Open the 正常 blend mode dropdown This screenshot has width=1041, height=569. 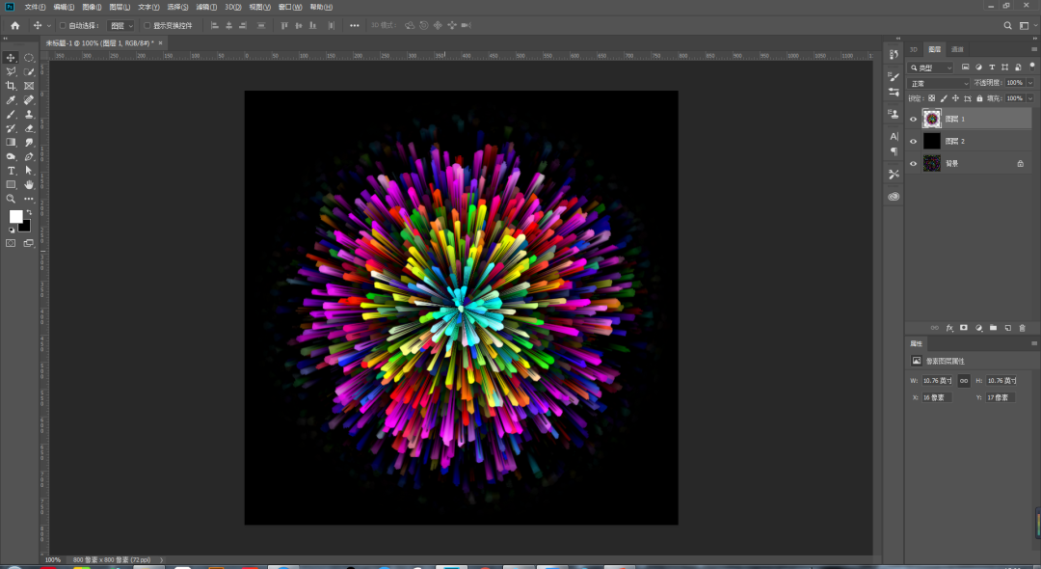[x=939, y=84]
